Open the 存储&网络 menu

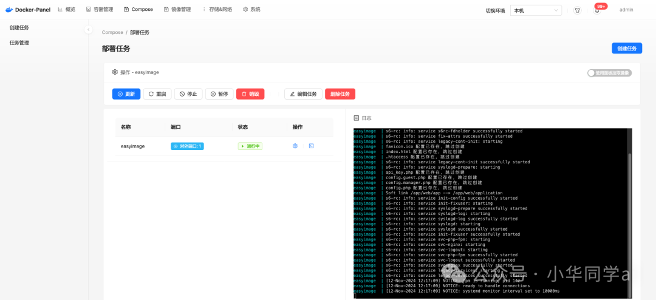pos(217,9)
